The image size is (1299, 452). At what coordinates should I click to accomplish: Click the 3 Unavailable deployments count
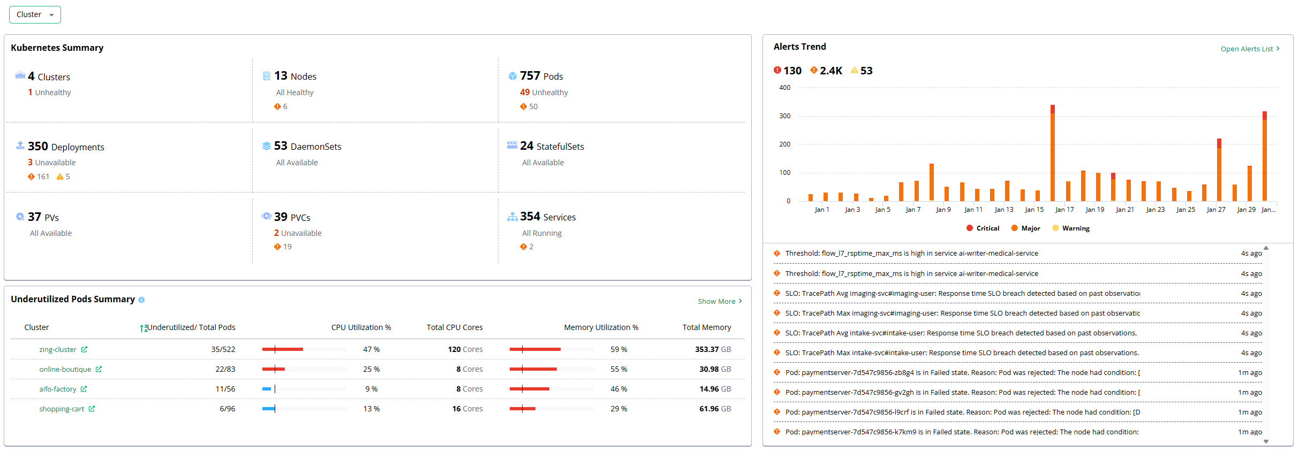31,163
